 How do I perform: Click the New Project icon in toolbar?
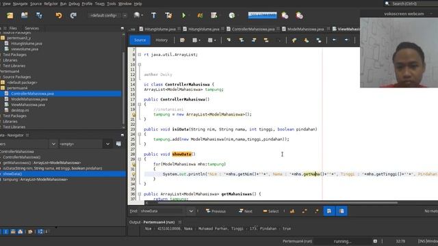[x=10, y=16]
